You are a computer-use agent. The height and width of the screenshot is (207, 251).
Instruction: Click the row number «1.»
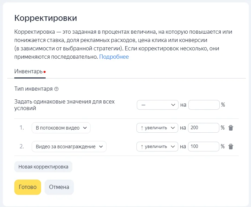click(22, 127)
